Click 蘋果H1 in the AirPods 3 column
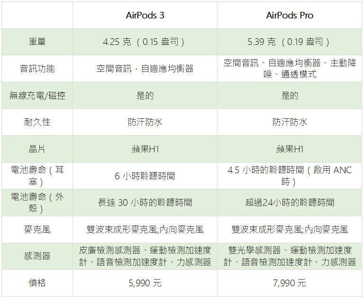 (x=145, y=149)
